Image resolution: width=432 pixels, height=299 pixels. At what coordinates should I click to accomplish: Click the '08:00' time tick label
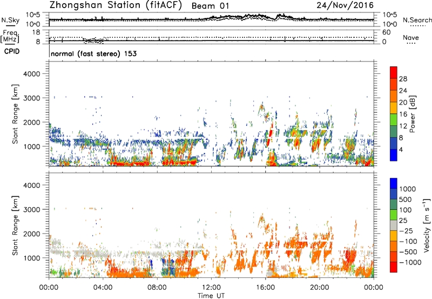coord(157,288)
